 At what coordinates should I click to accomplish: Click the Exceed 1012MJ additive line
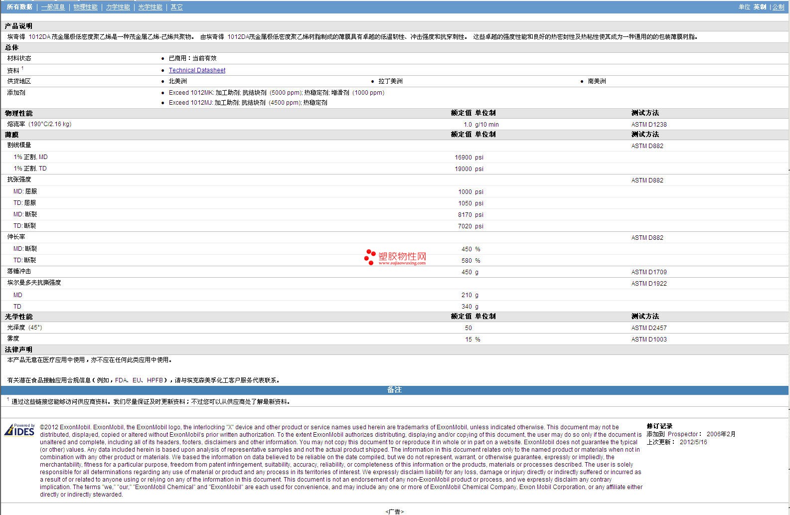coord(248,103)
